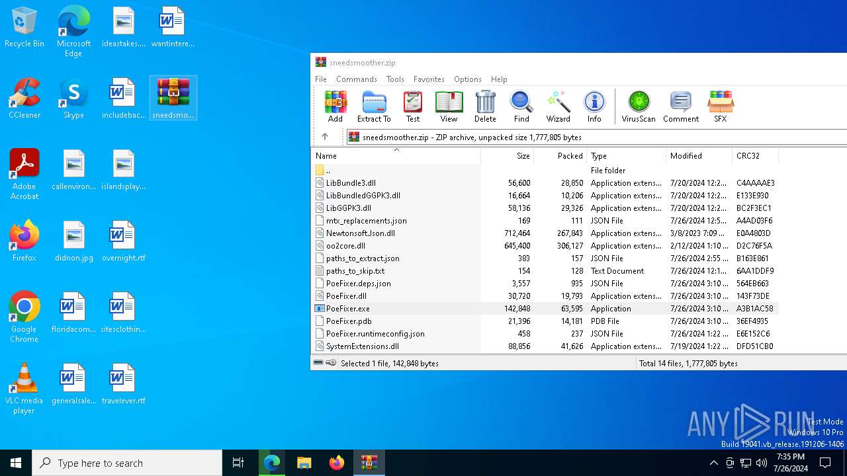Viewport: 847px width, 476px height.
Task: Select Firefox desktop shortcut
Action: pos(24,242)
